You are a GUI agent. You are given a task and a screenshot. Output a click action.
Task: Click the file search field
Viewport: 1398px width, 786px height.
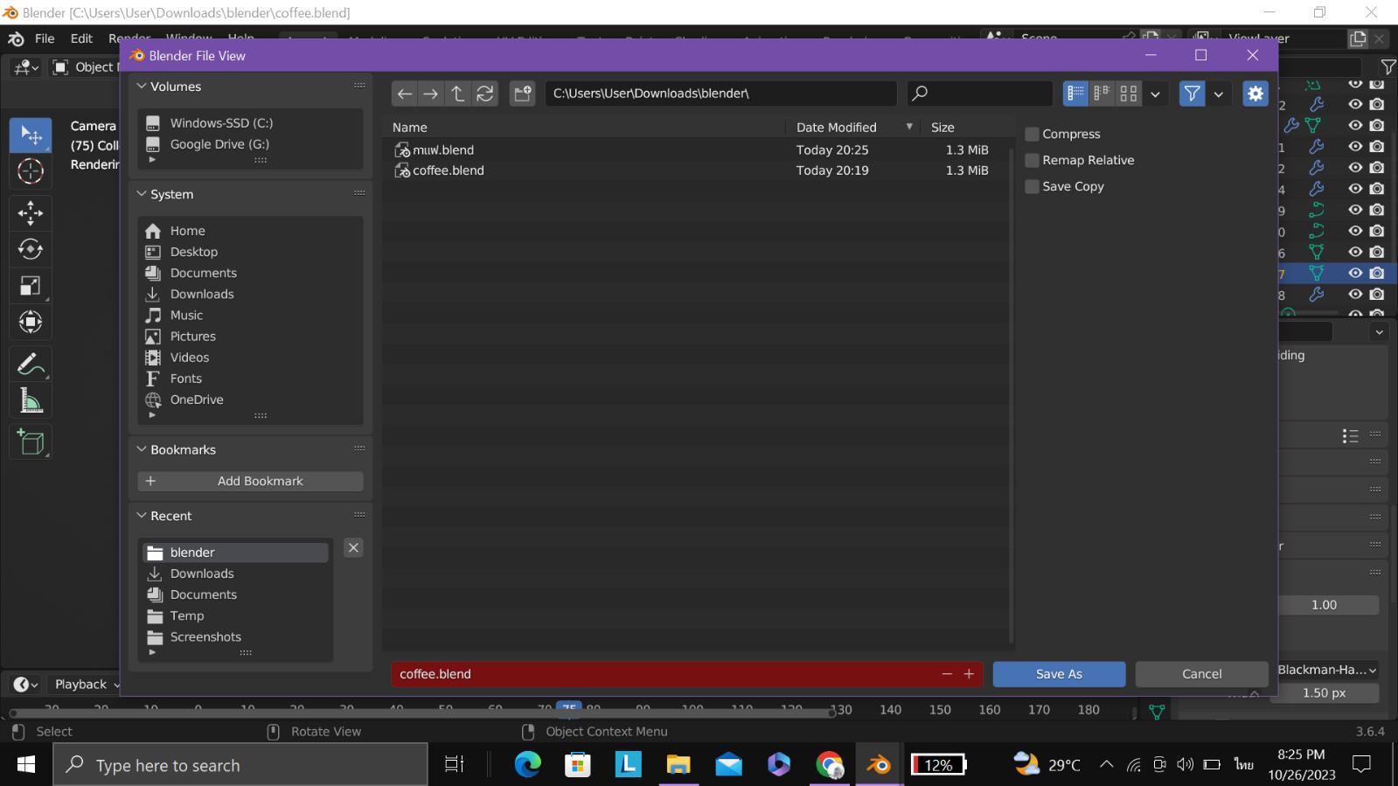[979, 94]
